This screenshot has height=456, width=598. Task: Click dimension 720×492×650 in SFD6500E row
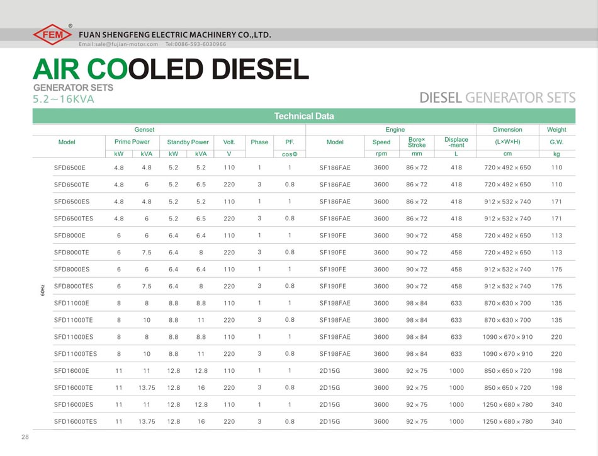[507, 168]
